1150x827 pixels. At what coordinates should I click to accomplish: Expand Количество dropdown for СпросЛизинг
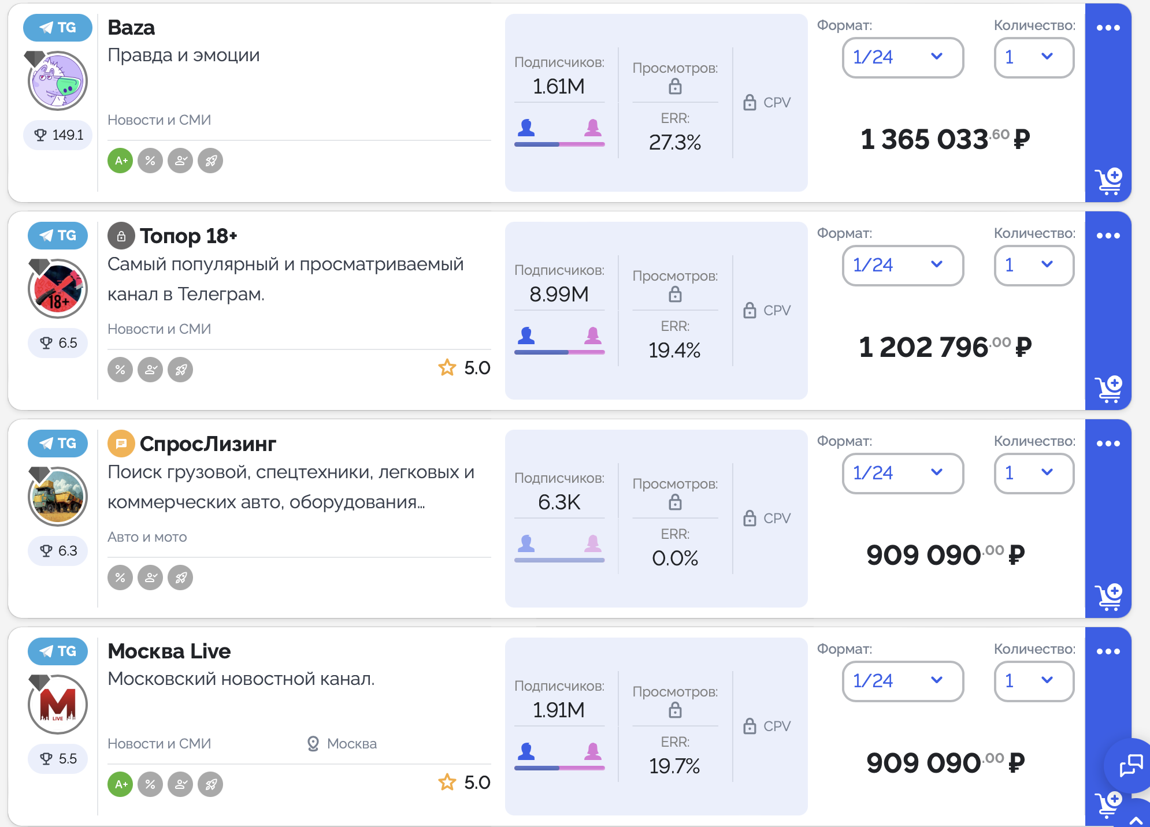point(1033,473)
